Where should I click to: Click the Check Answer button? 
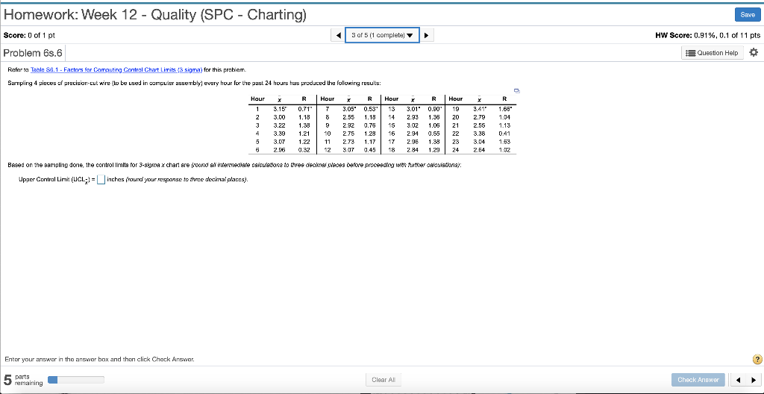tap(698, 380)
